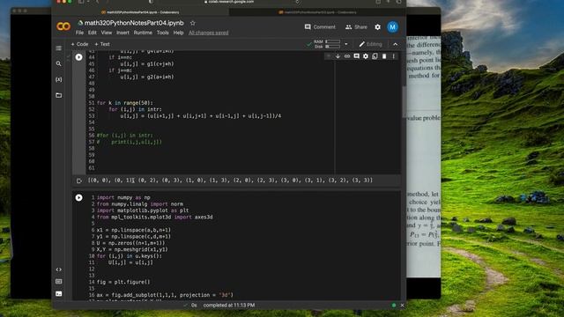Click the output list of tuple pairs

230,180
